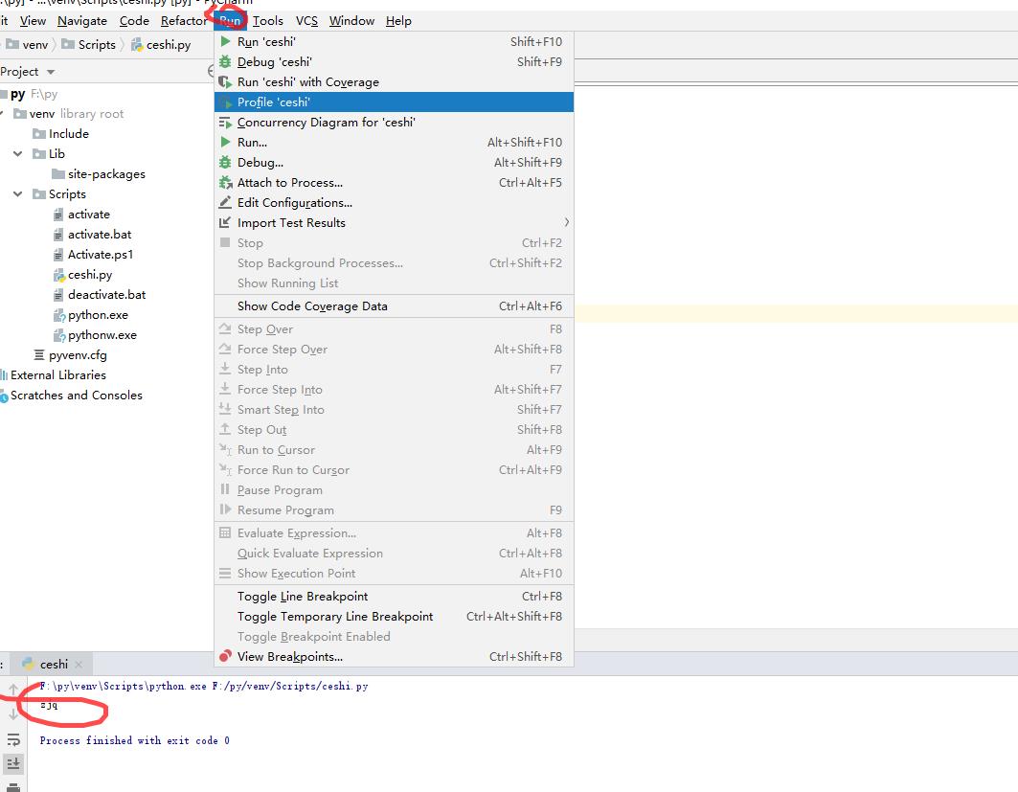Toggle soft-wrap icon in run console
The width and height of the screenshot is (1018, 792).
point(13,739)
